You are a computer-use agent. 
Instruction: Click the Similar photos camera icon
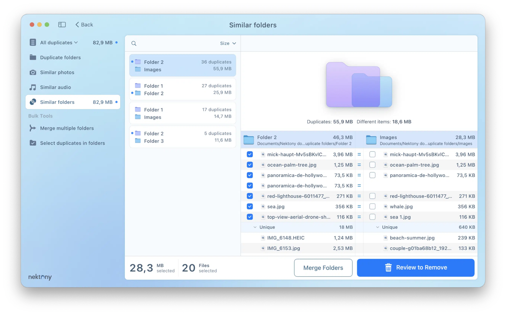point(33,72)
